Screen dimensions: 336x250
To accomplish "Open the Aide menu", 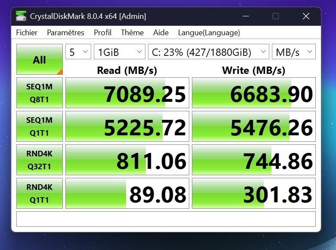I will pos(161,33).
